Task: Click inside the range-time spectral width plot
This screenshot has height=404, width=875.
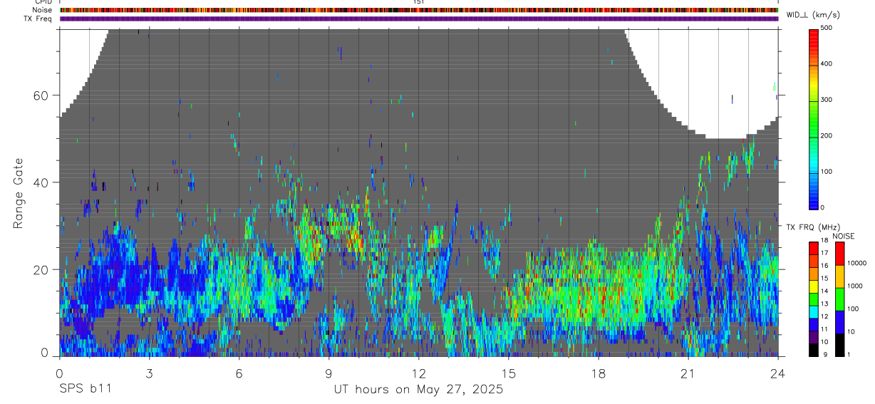Action: click(419, 192)
